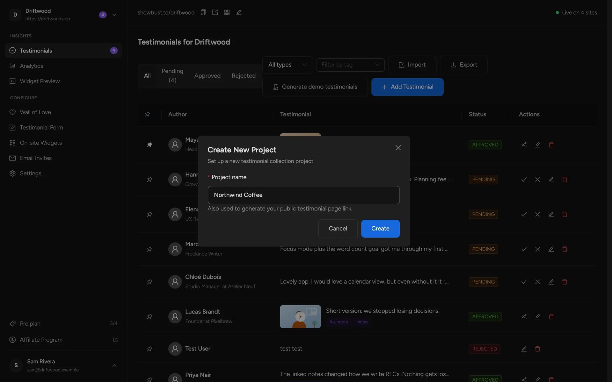Click the Import button

(x=412, y=65)
